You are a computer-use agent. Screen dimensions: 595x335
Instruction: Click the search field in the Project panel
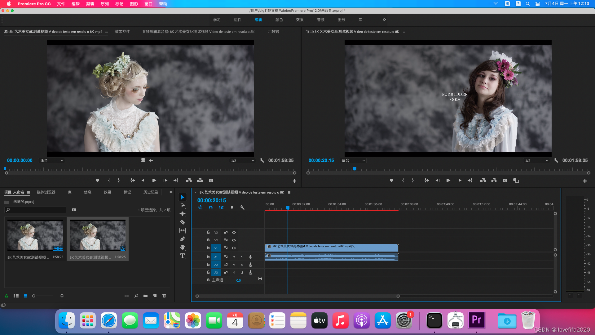click(36, 210)
